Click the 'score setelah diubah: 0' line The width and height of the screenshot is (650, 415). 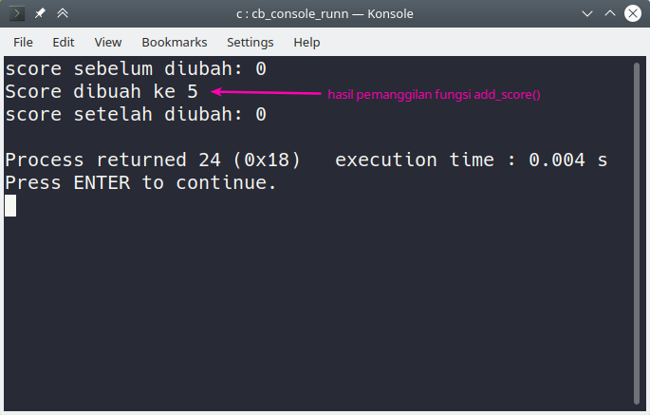pyautogui.click(x=136, y=115)
